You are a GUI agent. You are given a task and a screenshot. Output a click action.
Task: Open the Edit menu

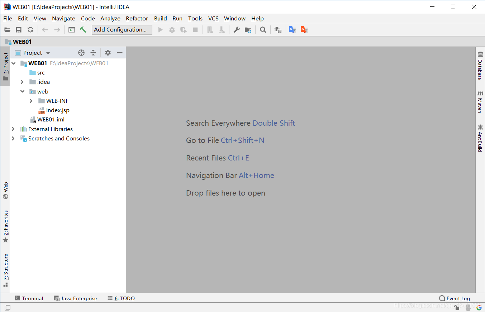[x=23, y=19]
